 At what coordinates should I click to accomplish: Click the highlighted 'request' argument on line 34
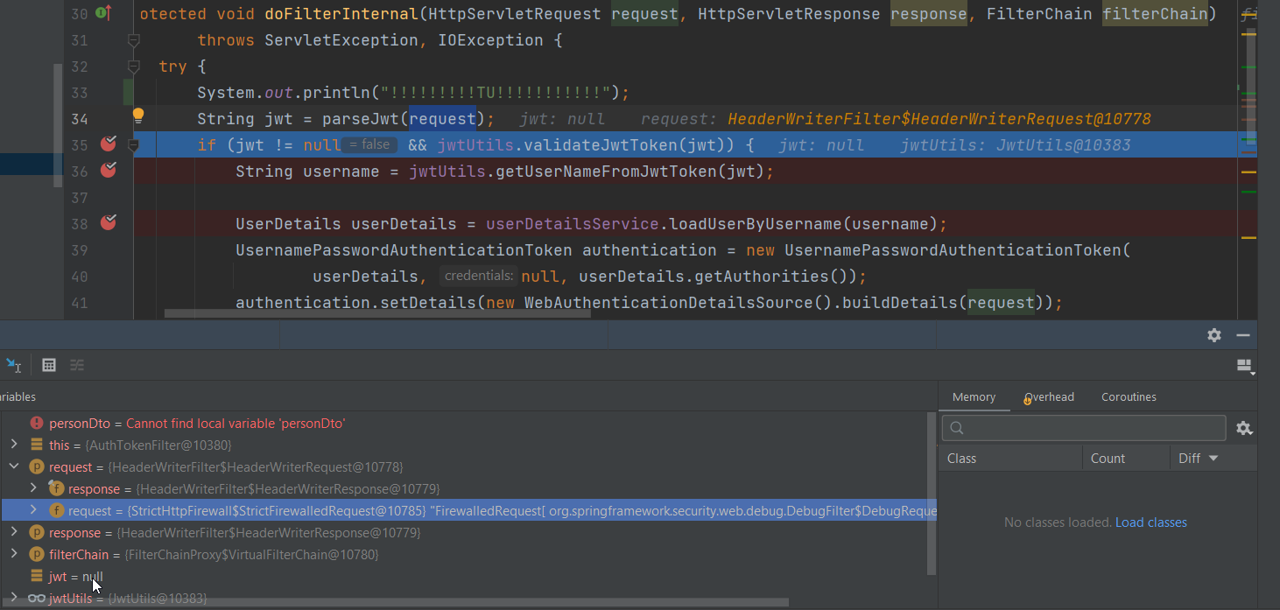click(442, 119)
